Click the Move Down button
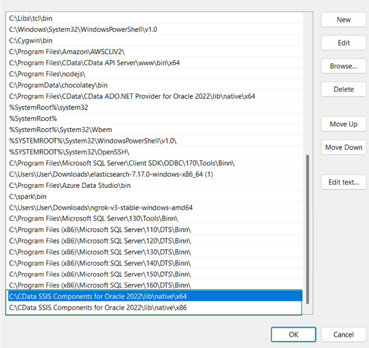The width and height of the screenshot is (369, 348). pos(344,147)
